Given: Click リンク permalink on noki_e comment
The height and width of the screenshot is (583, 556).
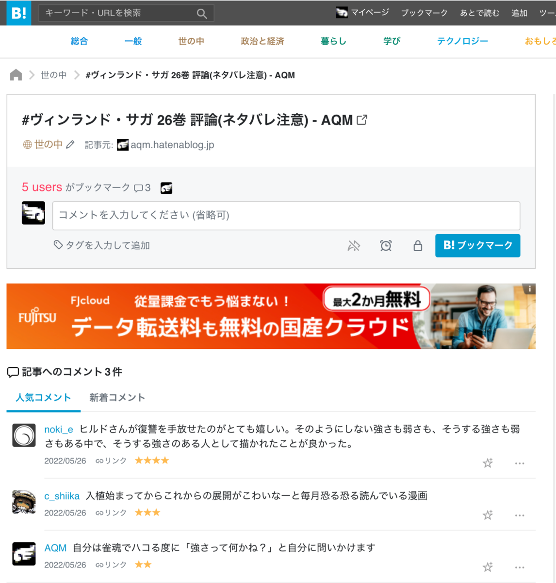Looking at the screenshot, I should [111, 461].
